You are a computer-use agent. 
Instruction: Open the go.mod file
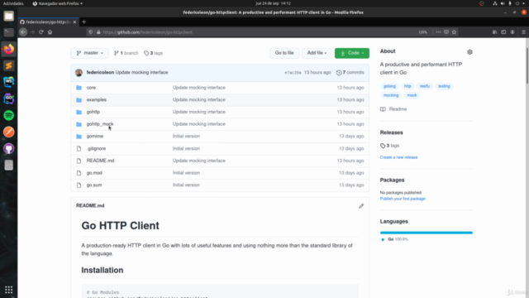pyautogui.click(x=94, y=173)
